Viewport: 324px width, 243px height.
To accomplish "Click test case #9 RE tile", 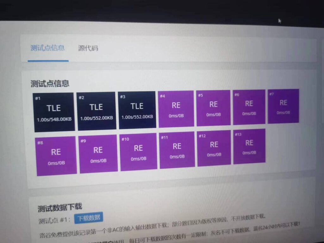I will point(98,154).
